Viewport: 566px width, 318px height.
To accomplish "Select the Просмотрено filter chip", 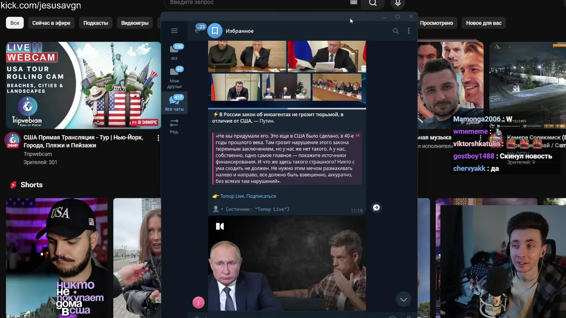I will (x=436, y=23).
